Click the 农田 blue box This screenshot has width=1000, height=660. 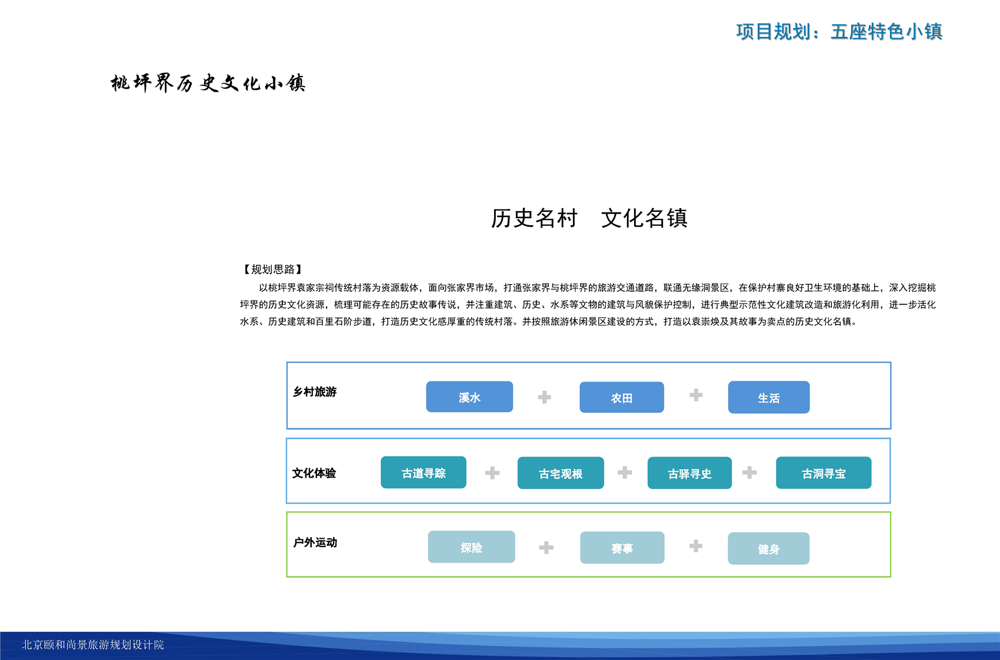622,398
